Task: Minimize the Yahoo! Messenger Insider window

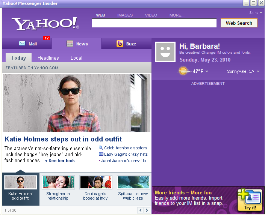Action: (246, 3)
